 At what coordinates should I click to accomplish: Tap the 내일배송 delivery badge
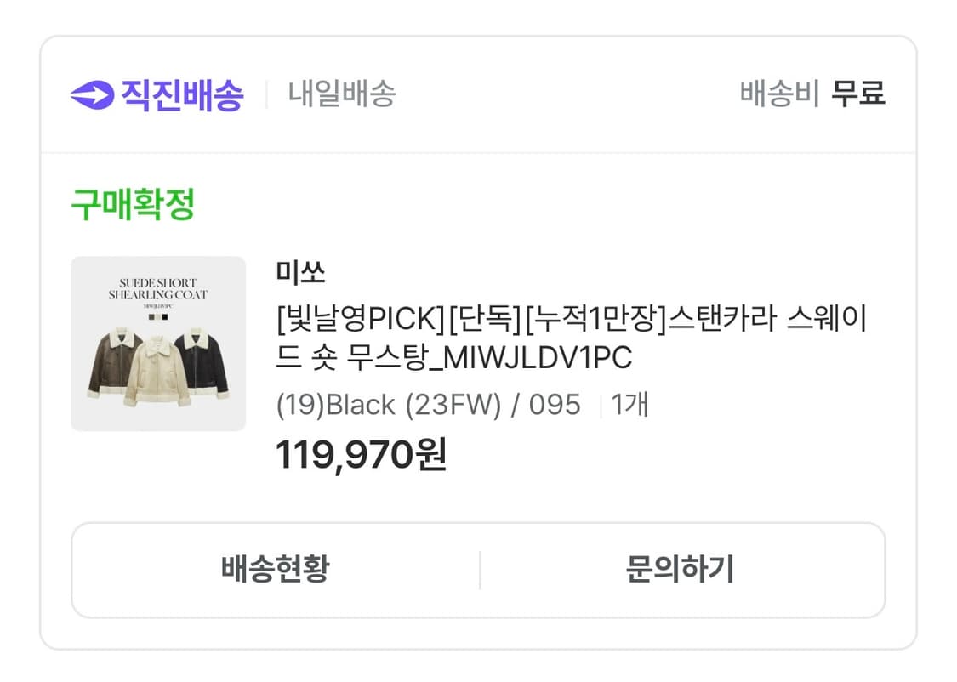click(339, 94)
